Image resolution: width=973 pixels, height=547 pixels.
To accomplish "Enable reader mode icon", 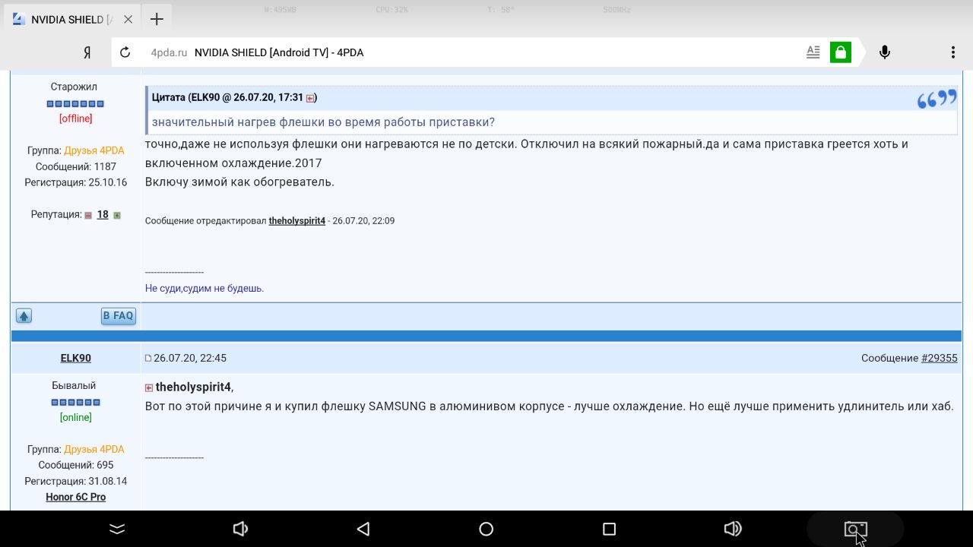I will (x=813, y=52).
